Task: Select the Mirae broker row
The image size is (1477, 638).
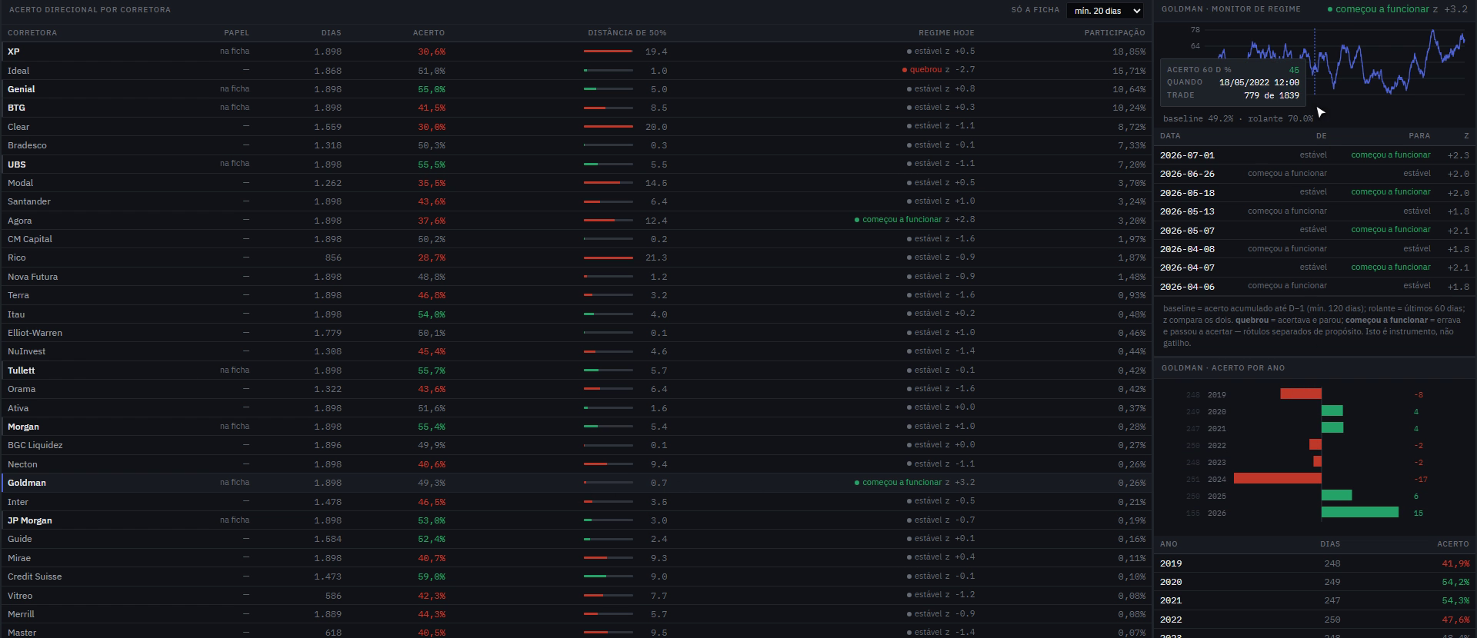Action: (575, 558)
